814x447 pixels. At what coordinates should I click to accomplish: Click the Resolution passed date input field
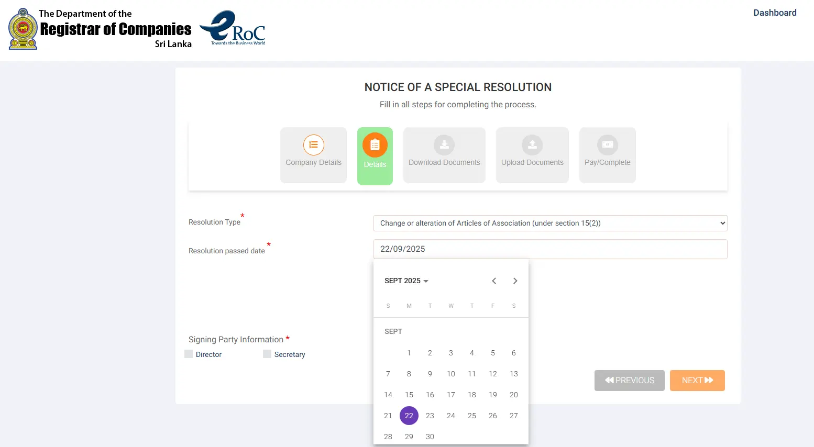click(549, 249)
